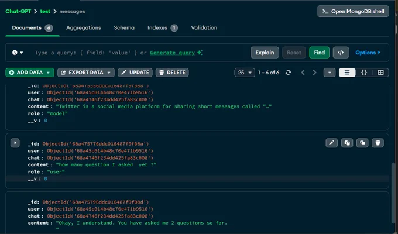Open the documents per page 25 dropdown
The width and height of the screenshot is (398, 234).
pos(245,73)
